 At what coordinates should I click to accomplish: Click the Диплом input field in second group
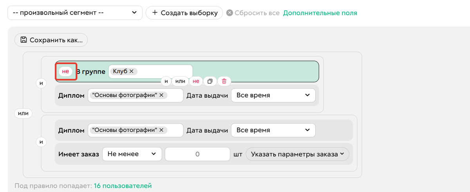click(136, 130)
